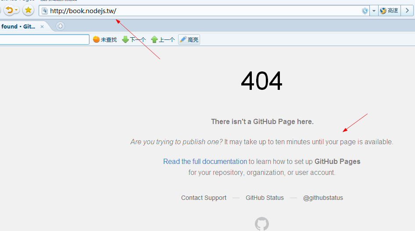
Task: Click the large 404 heading
Action: click(x=261, y=81)
